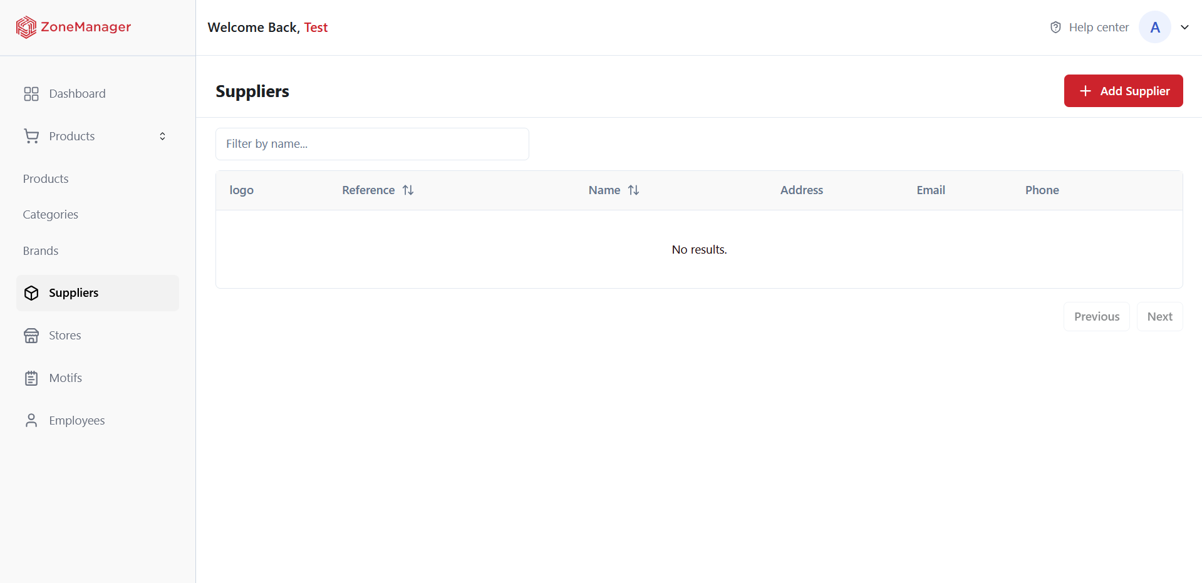This screenshot has width=1202, height=583.
Task: Select the Suppliers box icon
Action: click(x=31, y=292)
